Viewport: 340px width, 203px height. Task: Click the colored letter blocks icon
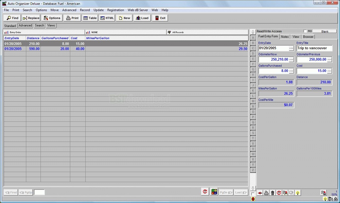click(214, 192)
